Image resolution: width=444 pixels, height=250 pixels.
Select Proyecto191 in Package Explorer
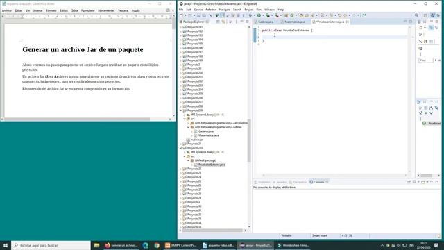coord(193,27)
